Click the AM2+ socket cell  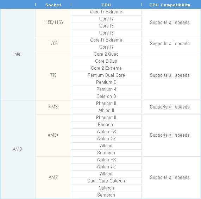pyautogui.click(x=53, y=135)
